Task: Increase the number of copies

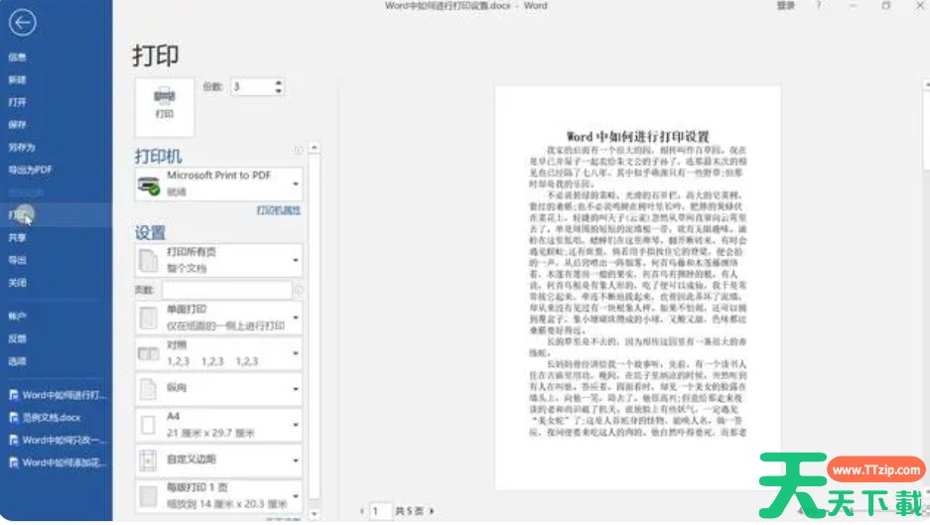Action: pyautogui.click(x=280, y=82)
